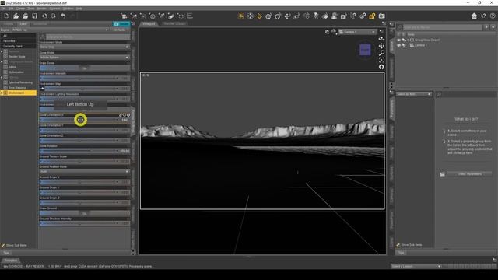Click the Video: Parameters button

pyautogui.click(x=470, y=174)
